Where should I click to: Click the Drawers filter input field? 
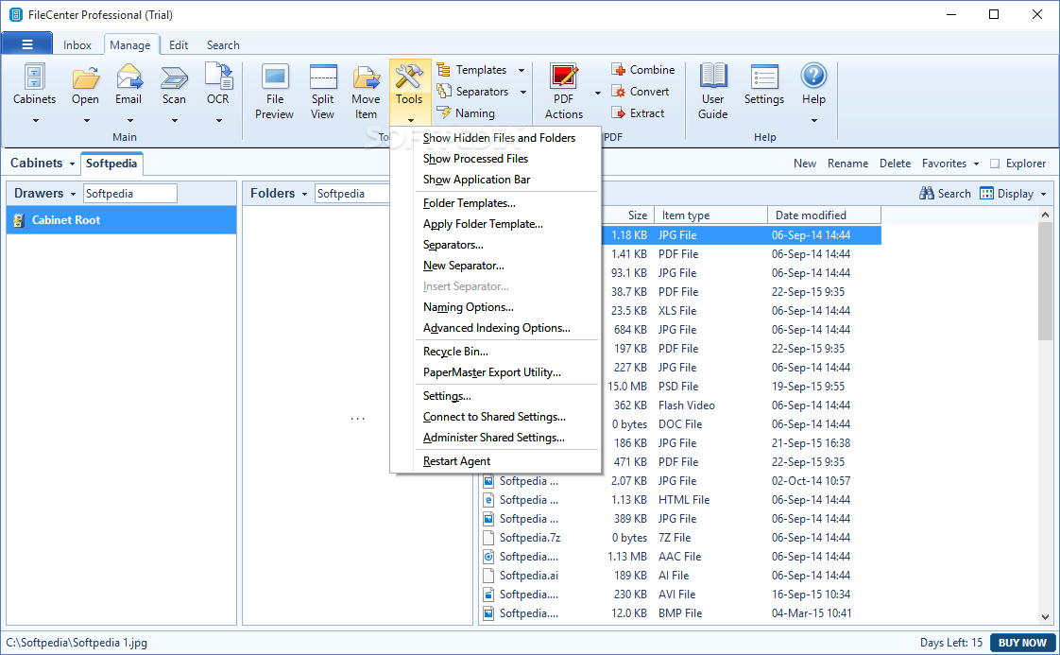coord(129,194)
